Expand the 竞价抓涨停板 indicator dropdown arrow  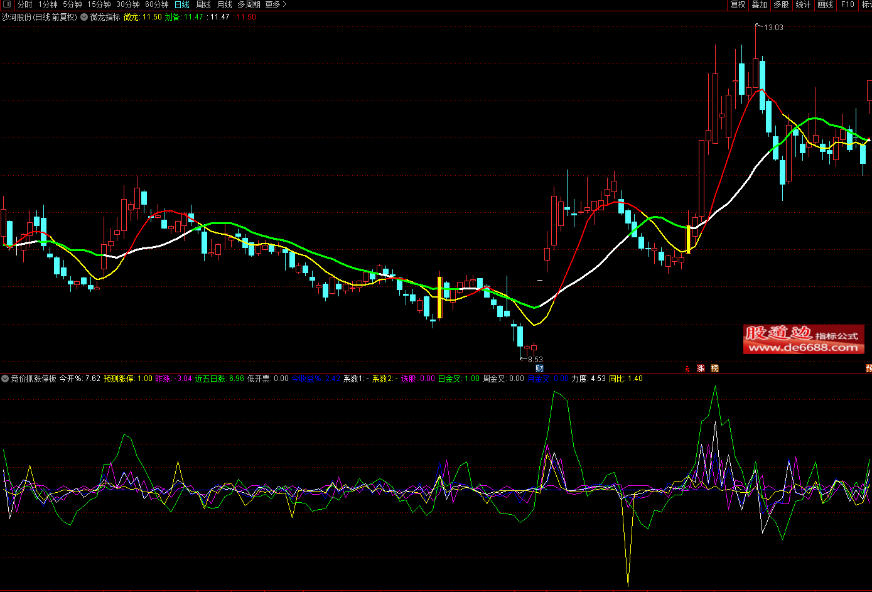(x=5, y=379)
